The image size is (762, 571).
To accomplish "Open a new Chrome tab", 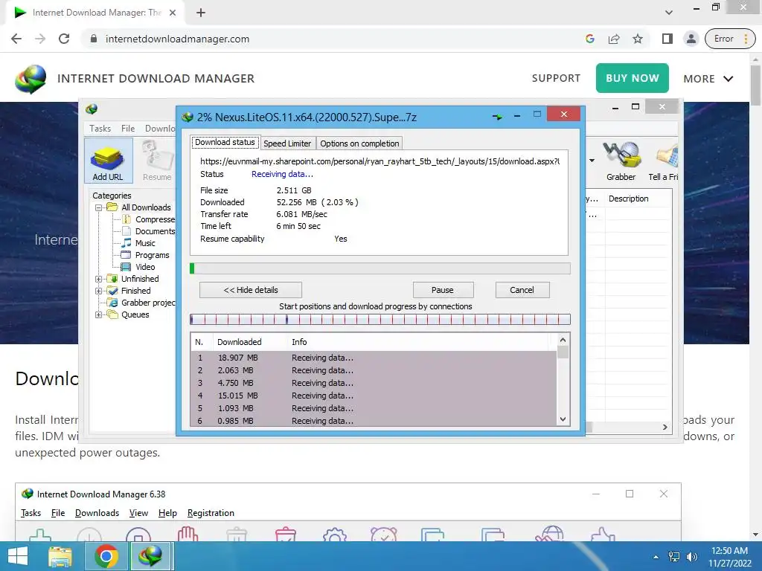I will (x=201, y=13).
